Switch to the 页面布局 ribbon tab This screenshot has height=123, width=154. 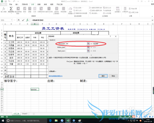[25, 4]
